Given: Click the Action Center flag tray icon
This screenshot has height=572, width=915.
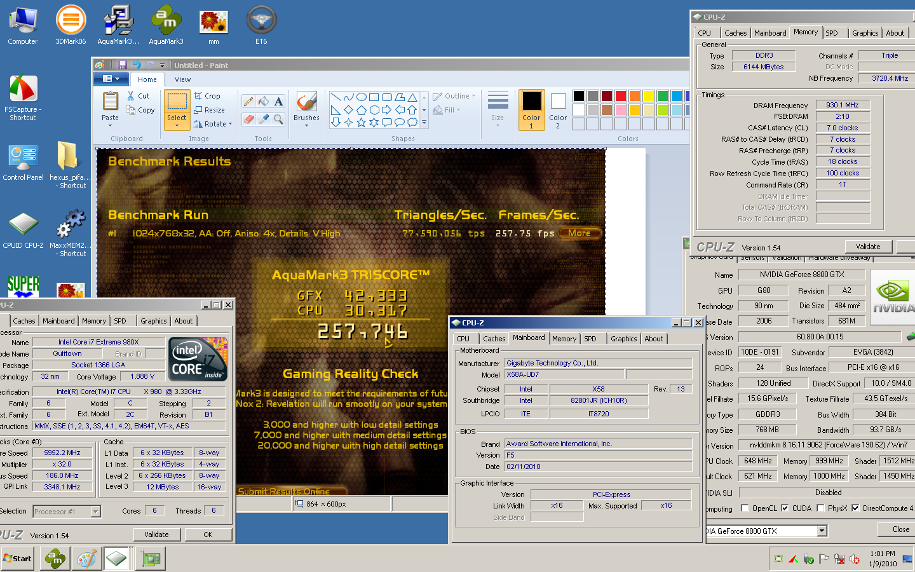Looking at the screenshot, I should pos(824,559).
